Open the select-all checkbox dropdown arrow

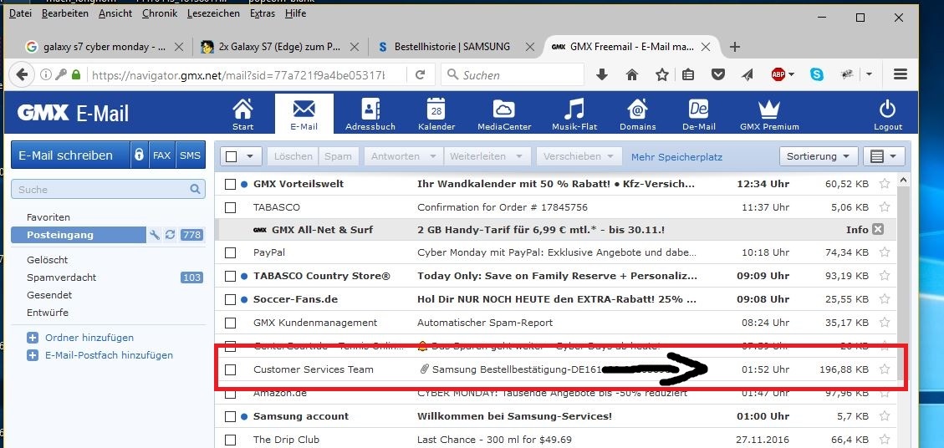coord(250,156)
